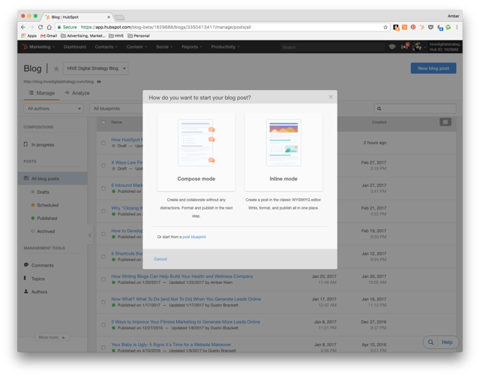
Task: Open the All blueprints dropdown
Action: coord(116,108)
